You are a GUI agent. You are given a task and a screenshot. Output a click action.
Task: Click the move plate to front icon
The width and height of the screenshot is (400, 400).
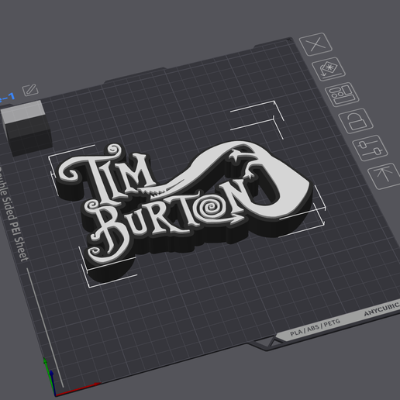click(384, 176)
